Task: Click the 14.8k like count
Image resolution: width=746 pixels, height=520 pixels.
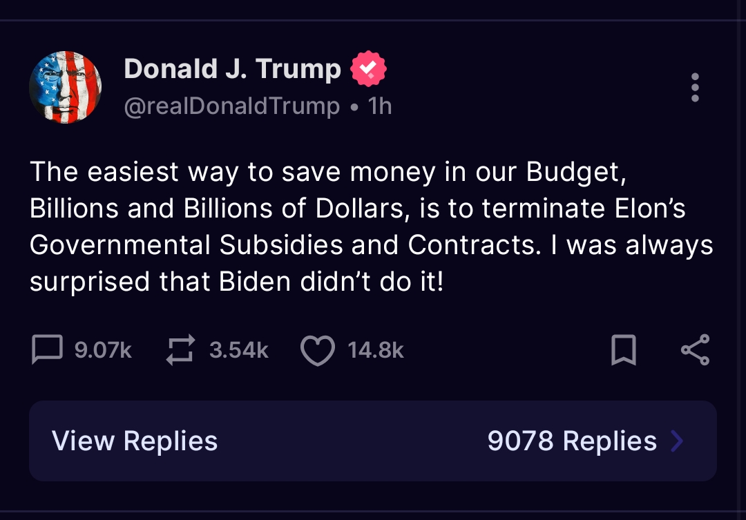Action: (376, 349)
